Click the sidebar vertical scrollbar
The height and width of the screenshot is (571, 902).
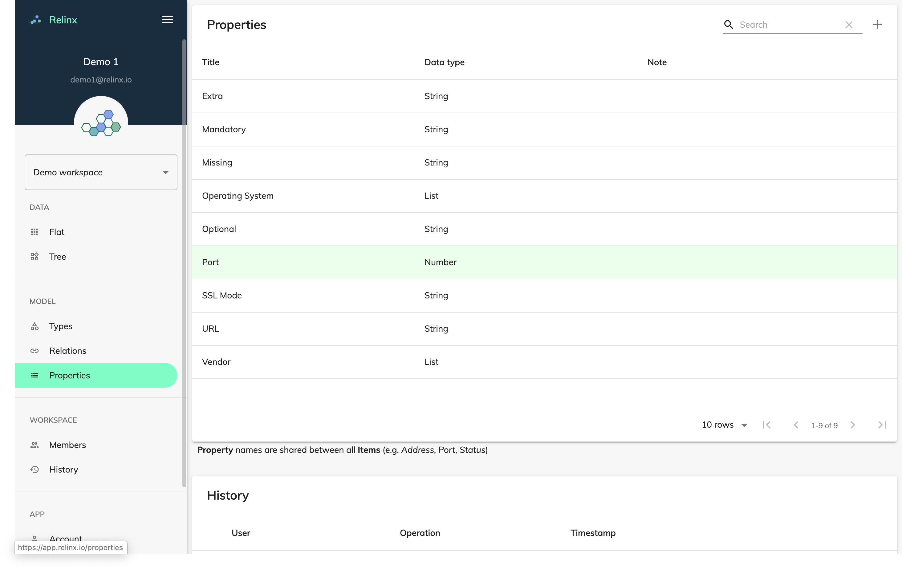[x=184, y=263]
